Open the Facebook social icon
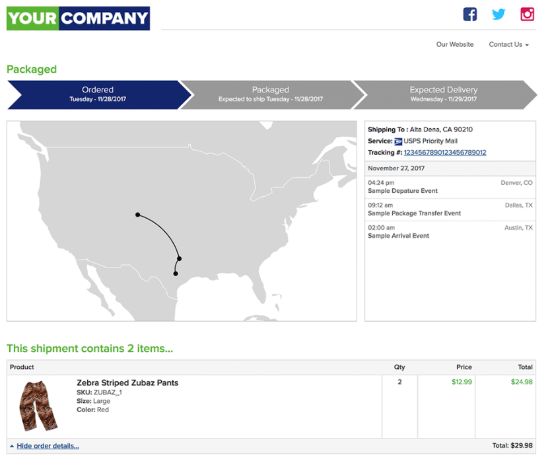Image resolution: width=550 pixels, height=469 pixels. (469, 15)
